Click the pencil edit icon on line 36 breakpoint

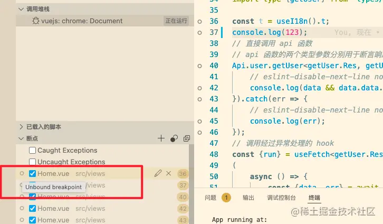pos(158,173)
